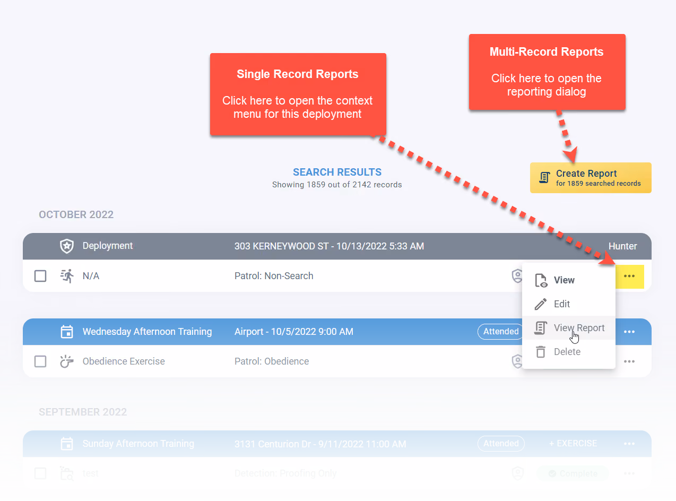The width and height of the screenshot is (676, 501).
Task: Click calendar icon on Wednesday Afternoon Training
Action: 67,332
